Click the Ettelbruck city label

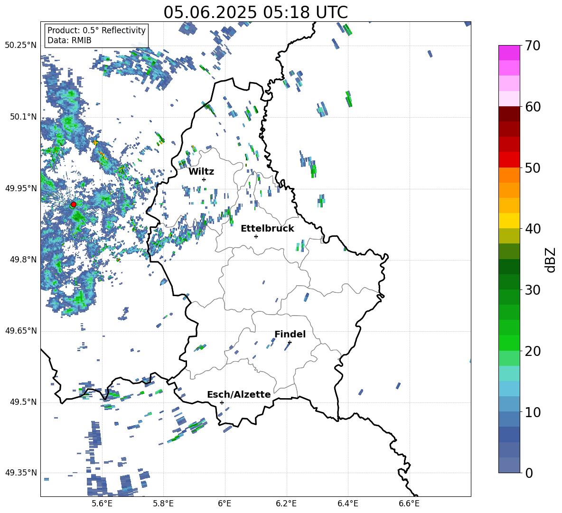point(267,229)
